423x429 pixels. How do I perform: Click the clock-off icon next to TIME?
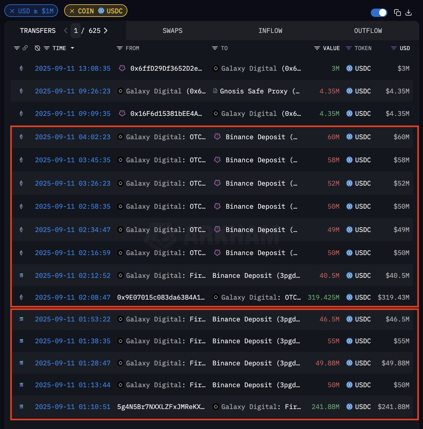coord(37,48)
